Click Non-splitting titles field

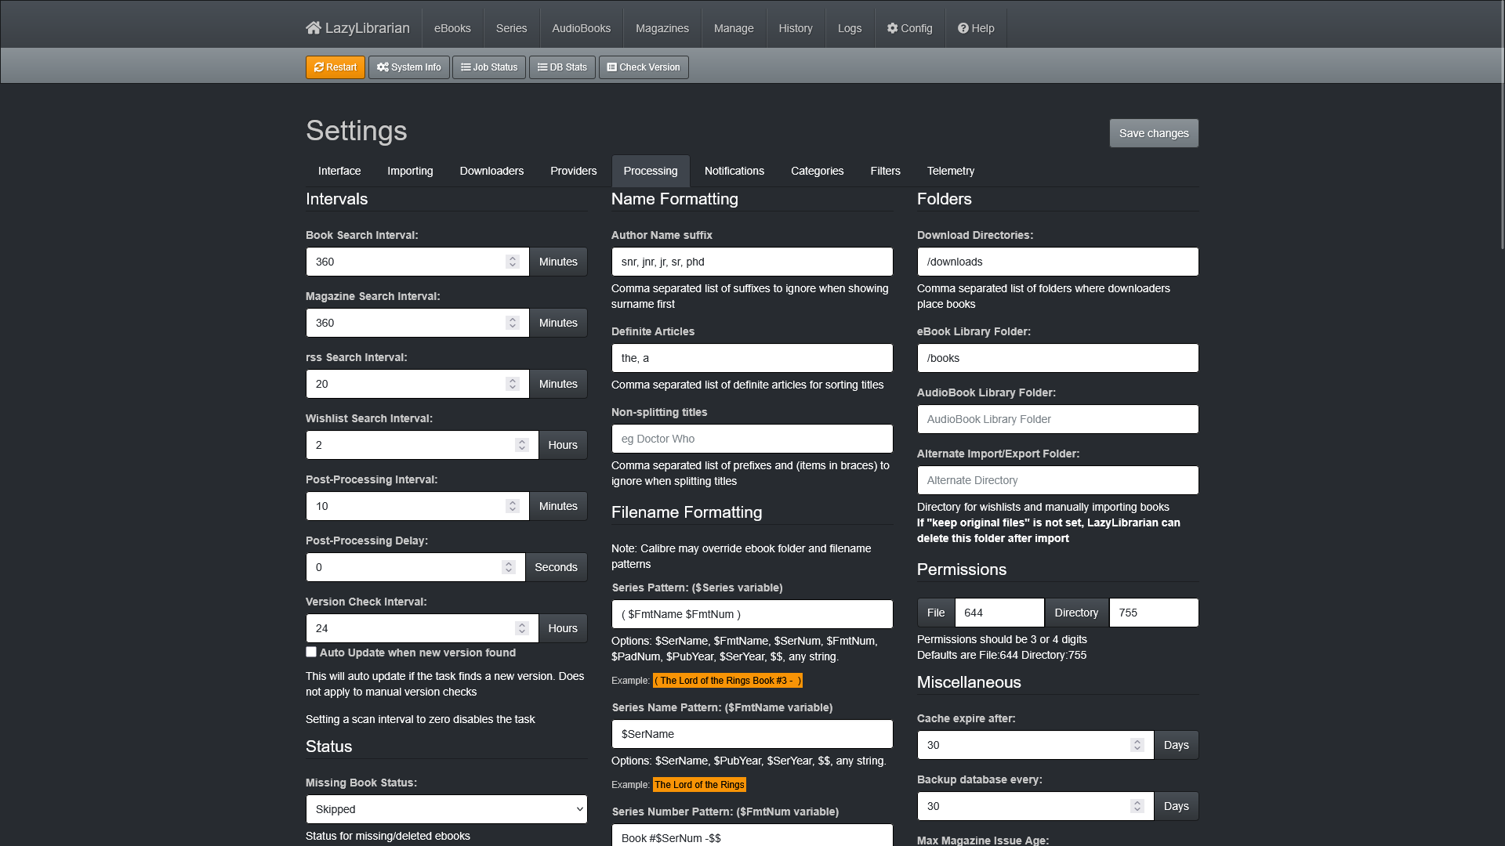pyautogui.click(x=752, y=439)
